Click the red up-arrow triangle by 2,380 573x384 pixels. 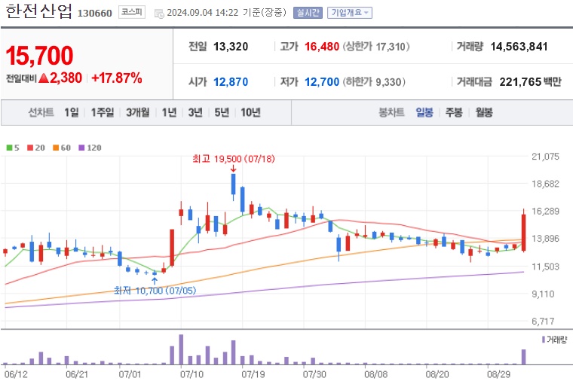coord(44,78)
